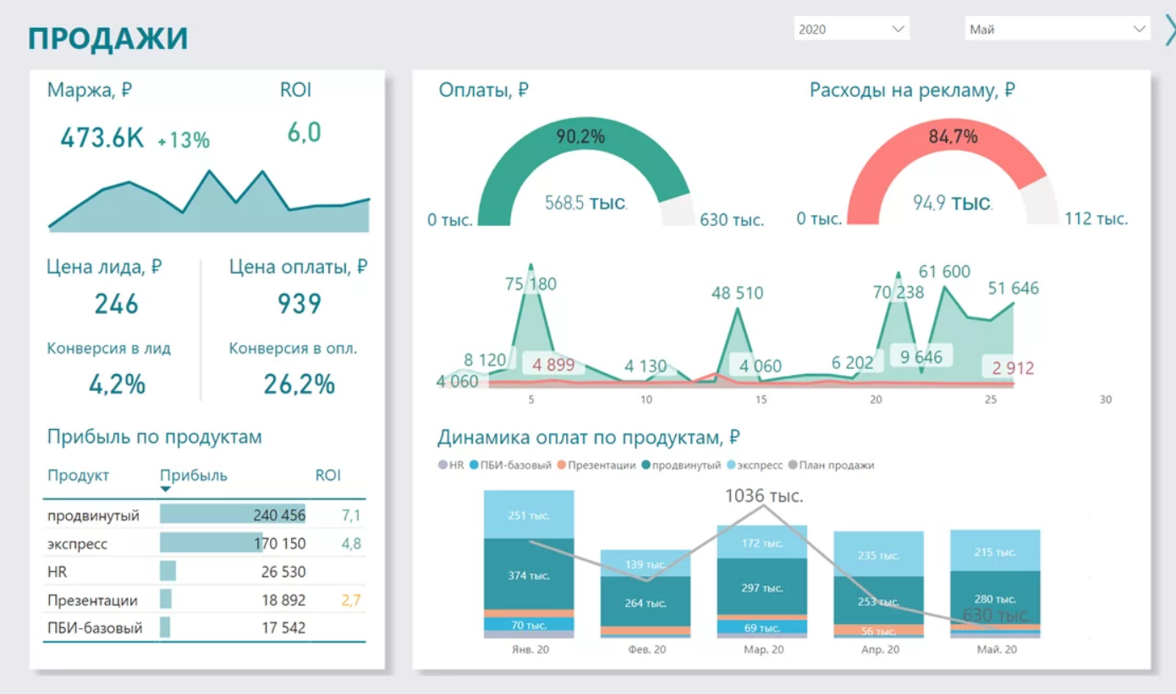The image size is (1176, 694).
Task: Select the HR product row label
Action: tap(57, 572)
